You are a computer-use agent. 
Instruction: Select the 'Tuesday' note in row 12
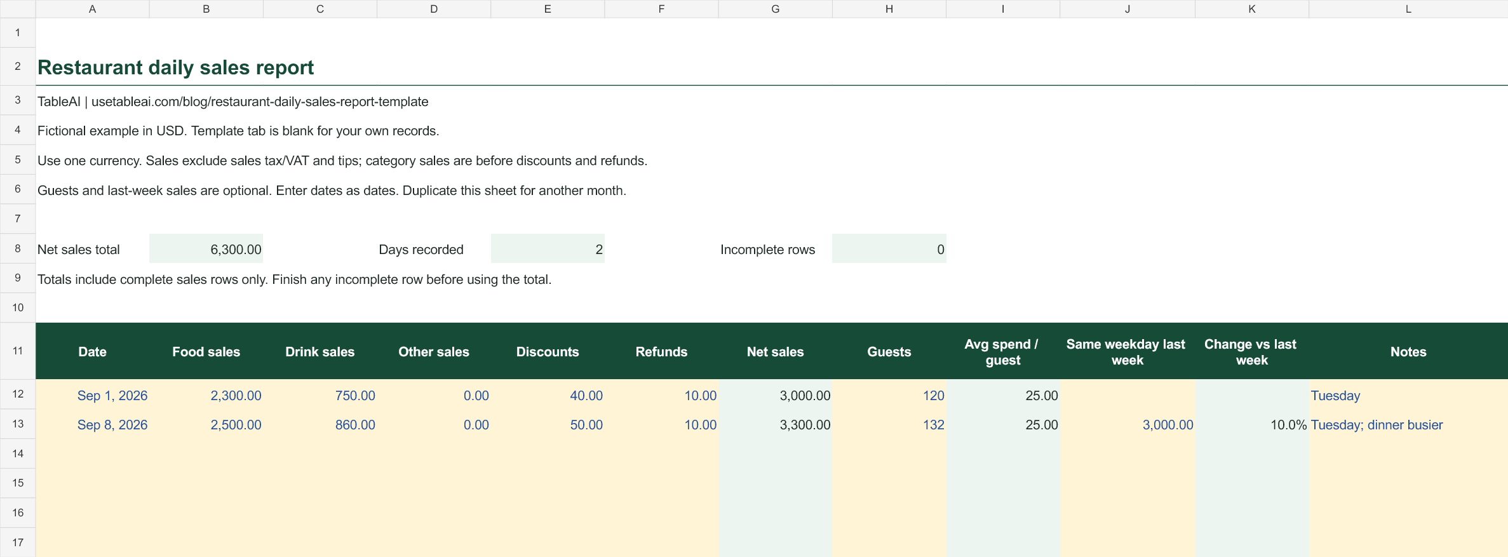1408,396
